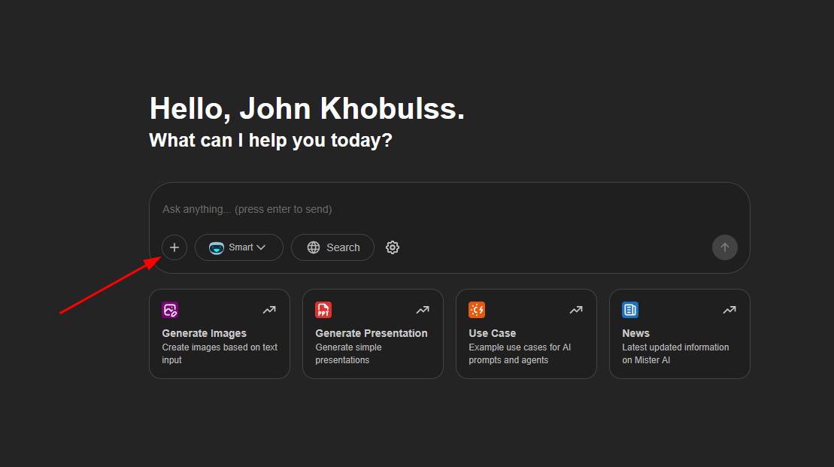Click the red PPT presentation icon
834x467 pixels.
point(323,310)
